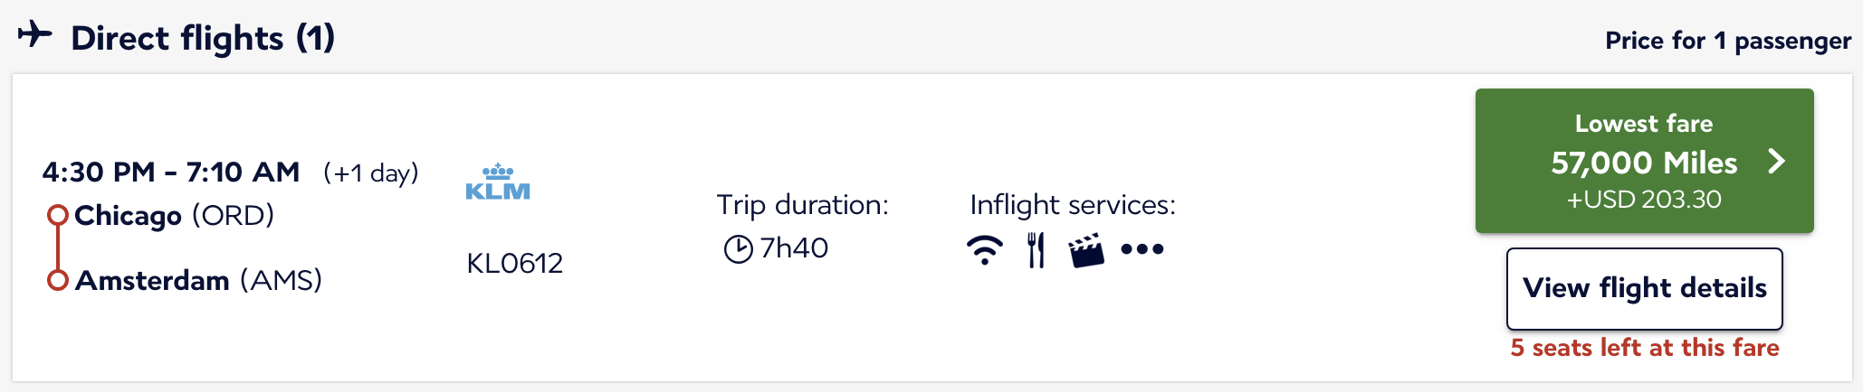Click the Price for 1 passenger label
Screen dimensions: 1863x392
click(x=1727, y=41)
